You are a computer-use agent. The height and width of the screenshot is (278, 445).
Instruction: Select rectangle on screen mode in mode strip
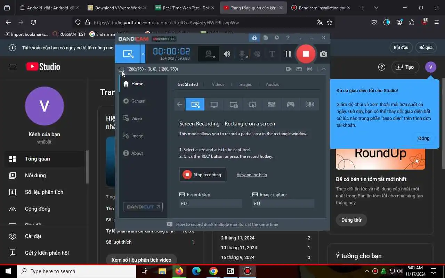pos(195,104)
